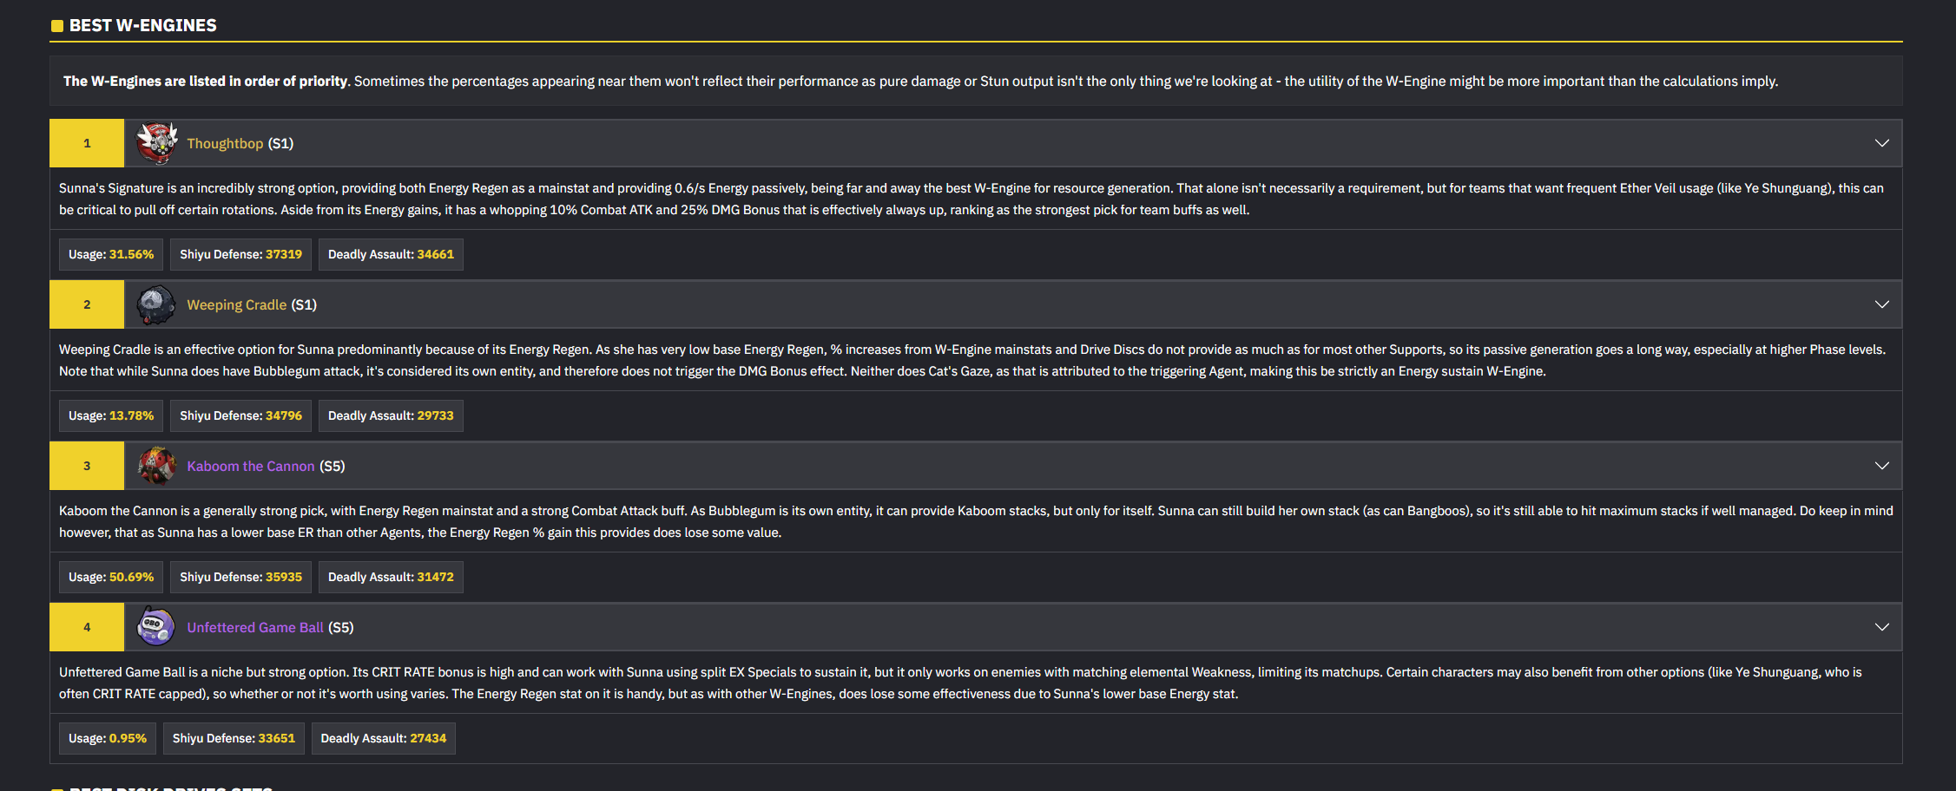Viewport: 1956px width, 791px height.
Task: Click Thoughtbop's Usage 31.56% stat box
Action: [x=111, y=254]
